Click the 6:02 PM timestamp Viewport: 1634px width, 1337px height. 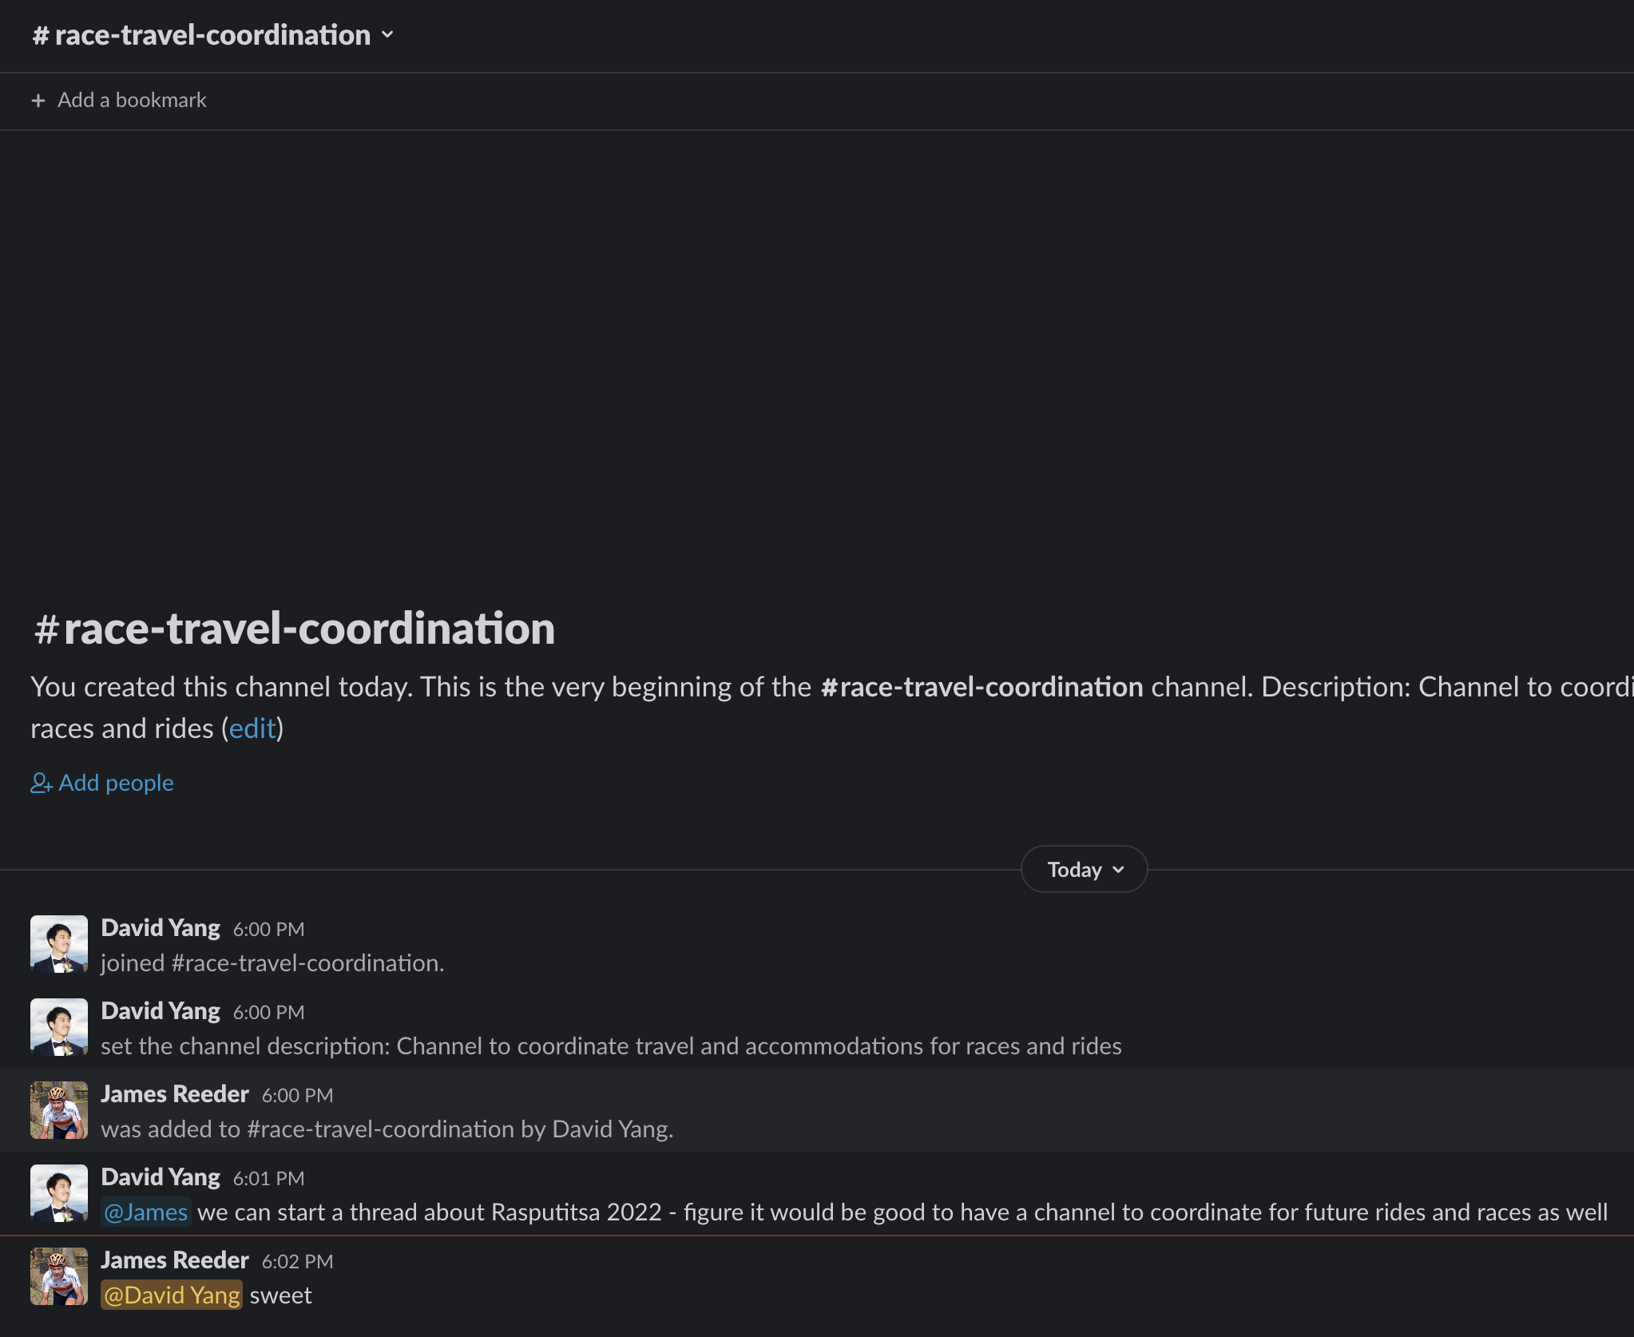(297, 1261)
